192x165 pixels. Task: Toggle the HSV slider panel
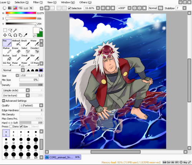pos(15,8)
